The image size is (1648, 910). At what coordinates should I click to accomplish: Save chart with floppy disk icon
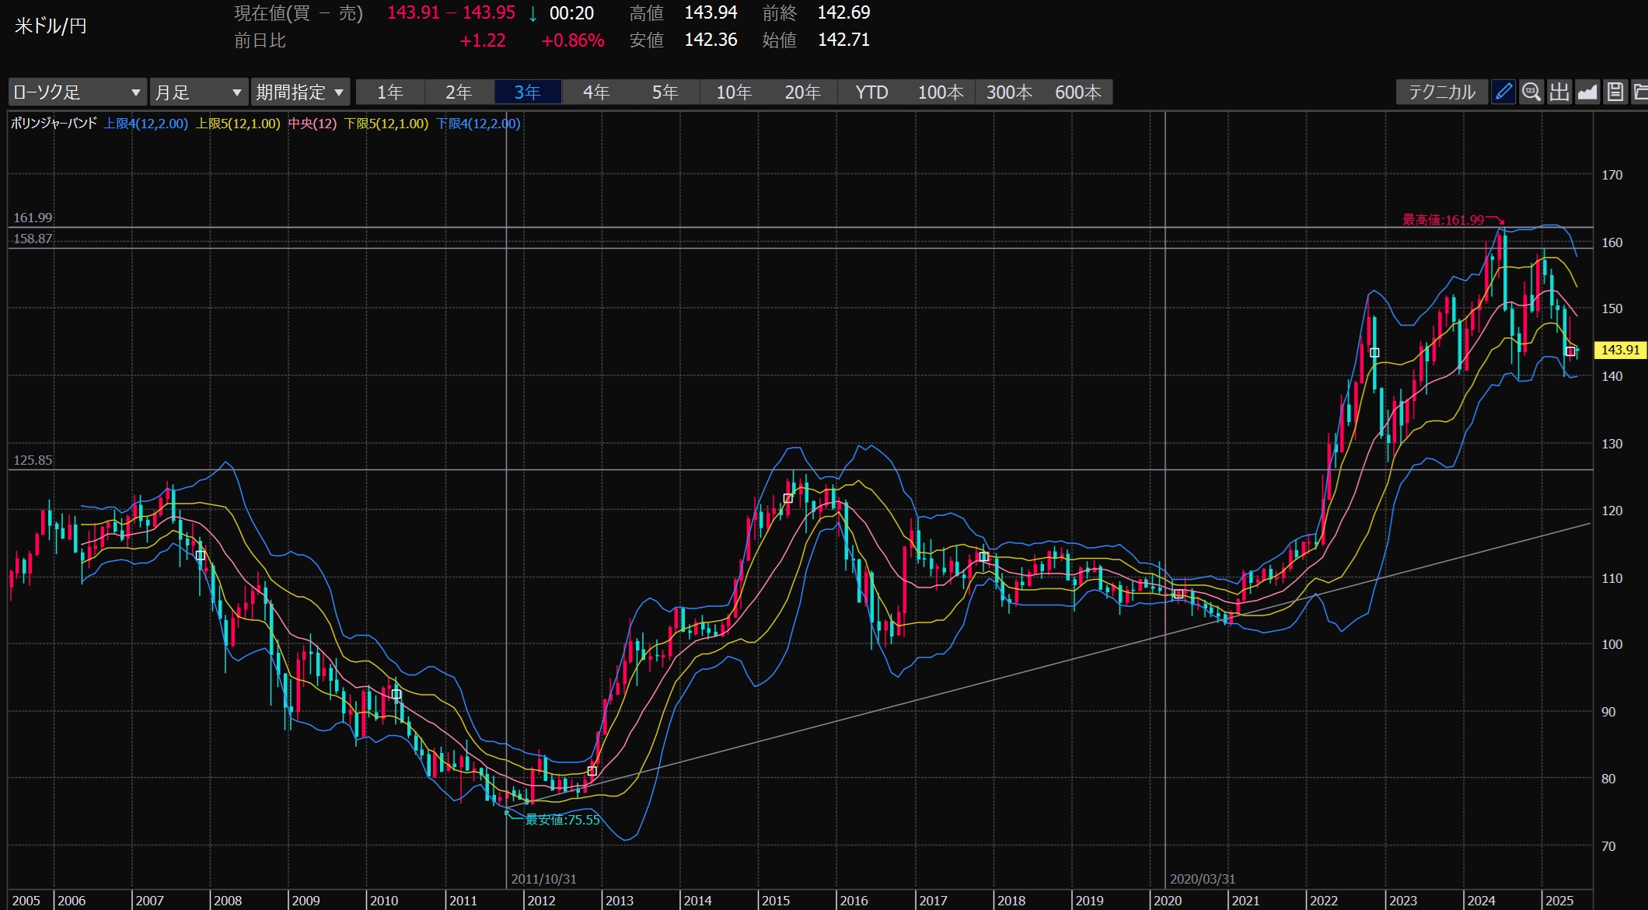pyautogui.click(x=1615, y=92)
